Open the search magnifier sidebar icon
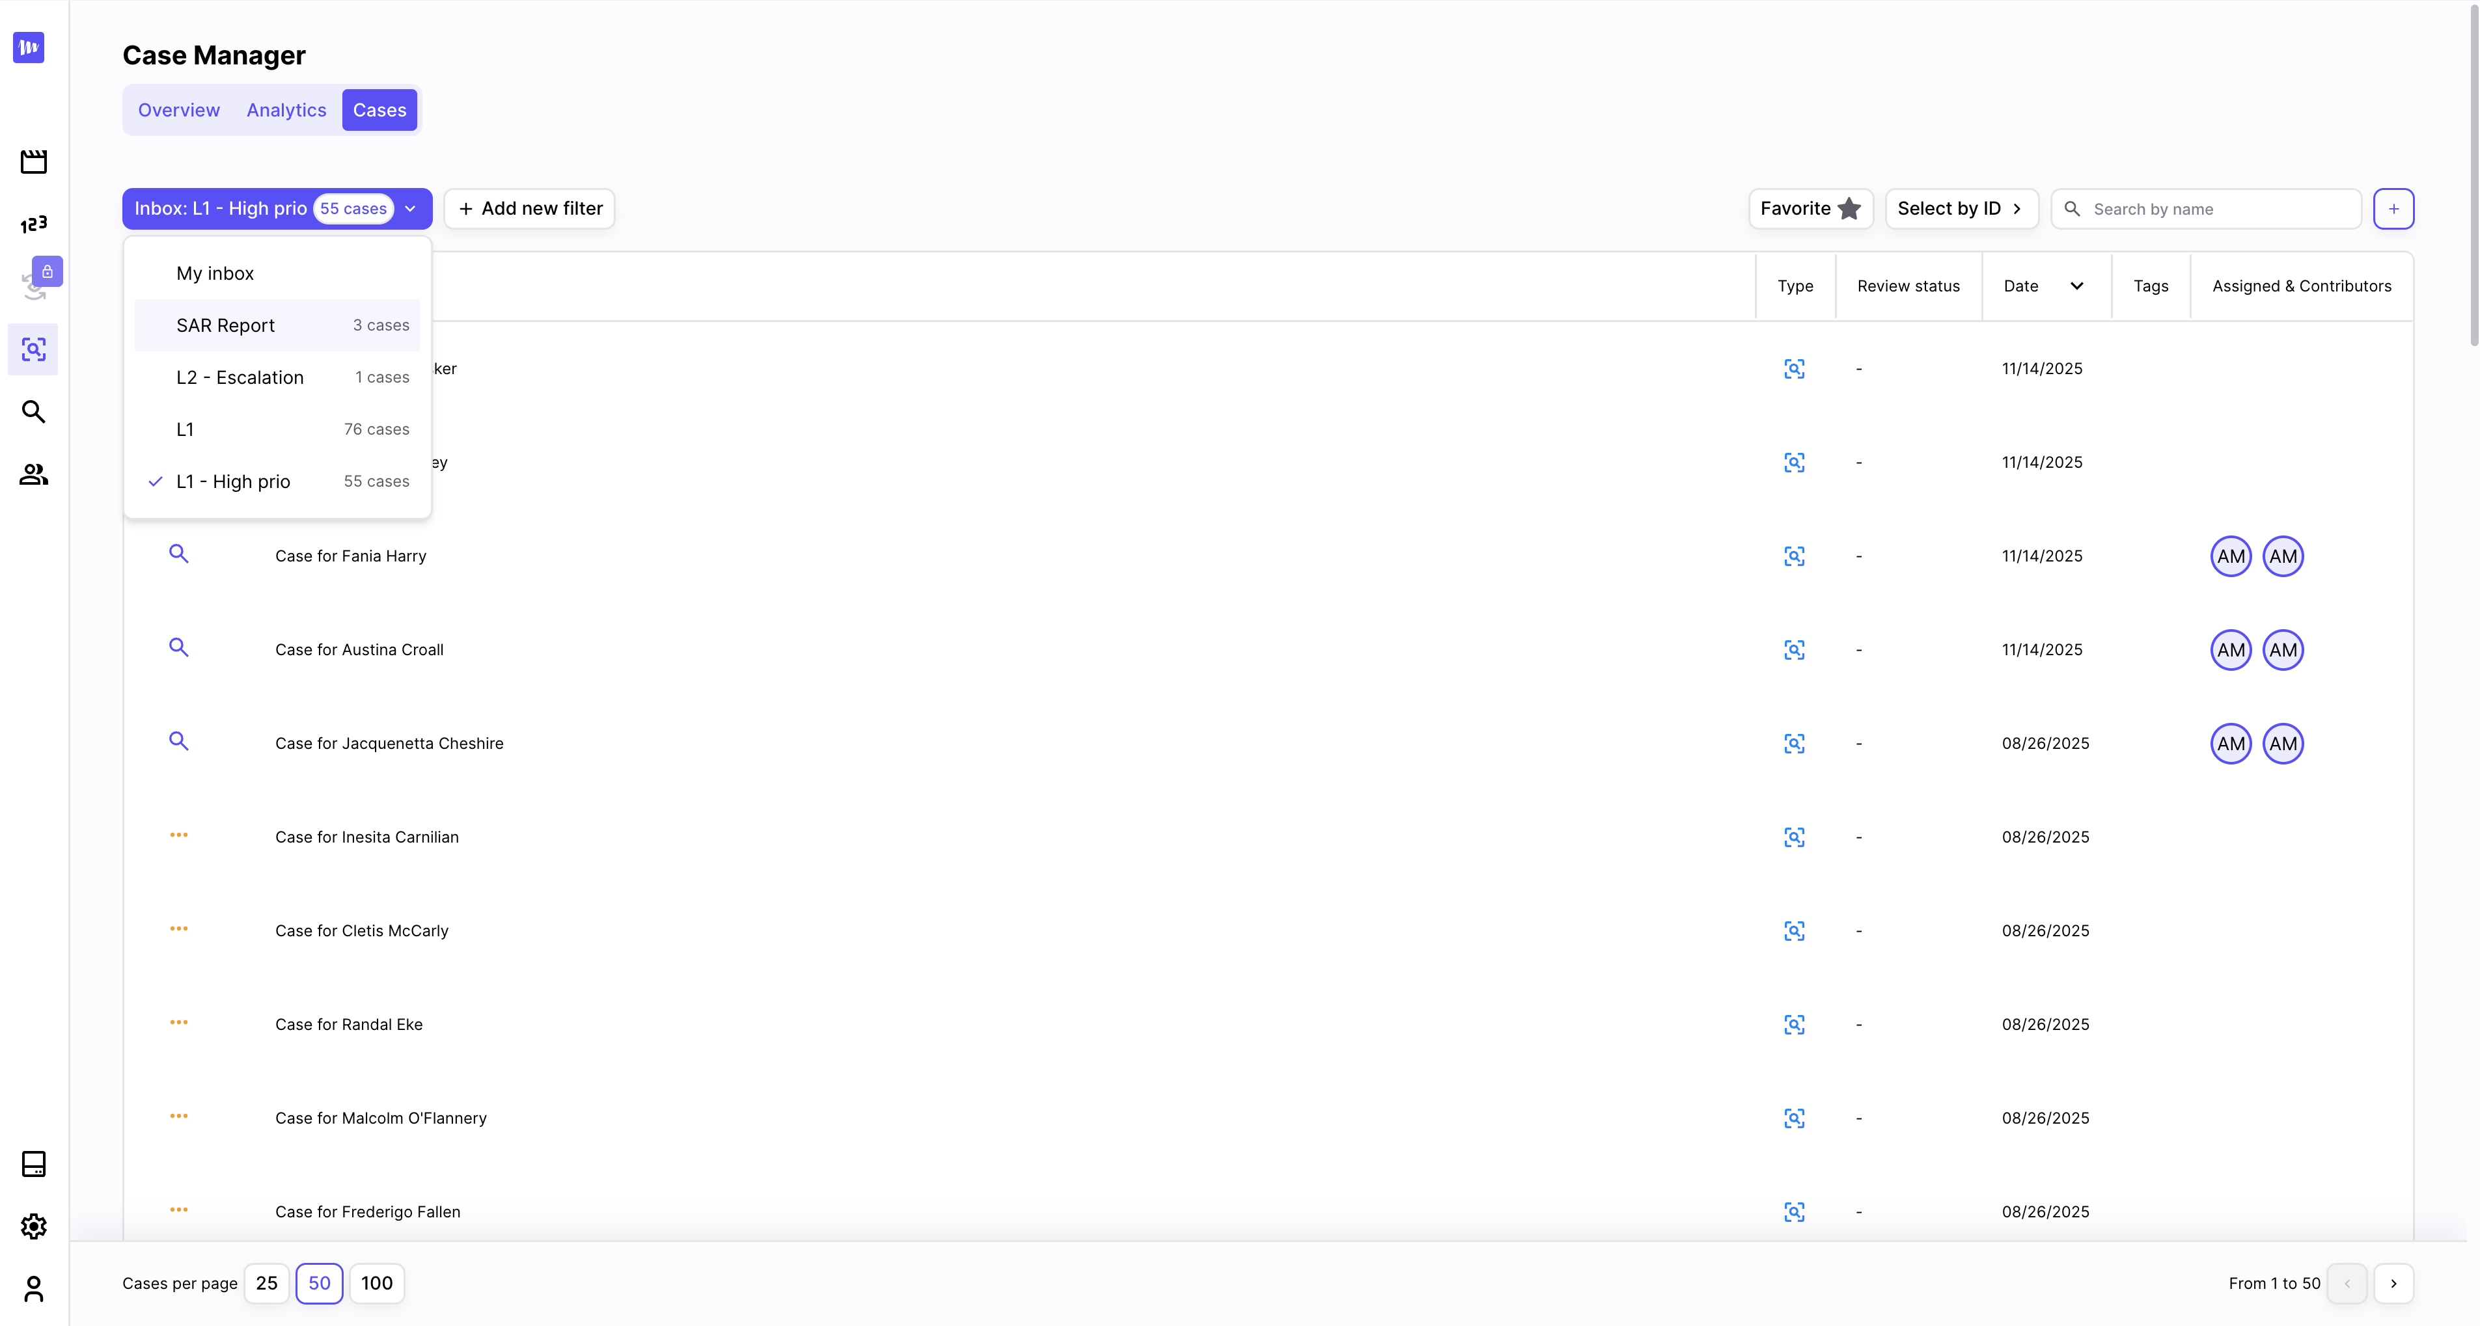The height and width of the screenshot is (1326, 2480). (x=34, y=412)
